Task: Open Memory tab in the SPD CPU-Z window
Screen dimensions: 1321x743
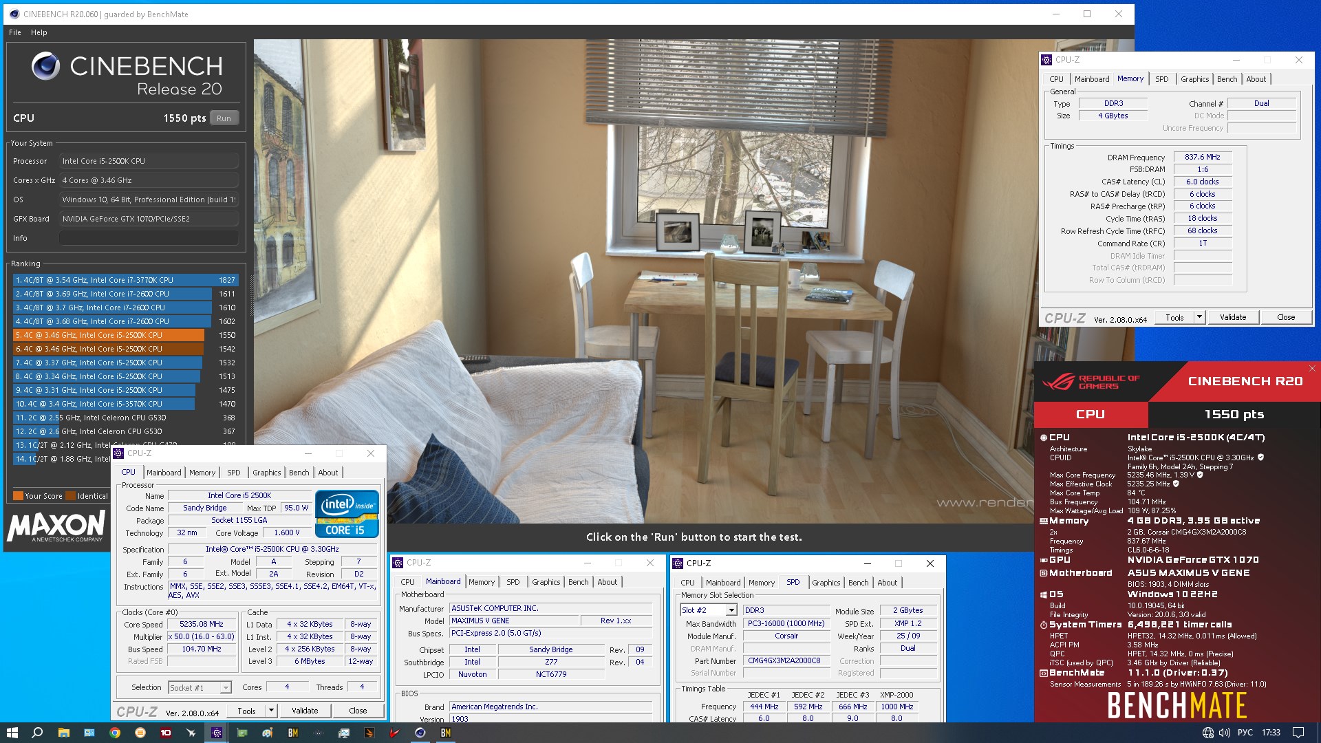Action: 762,583
